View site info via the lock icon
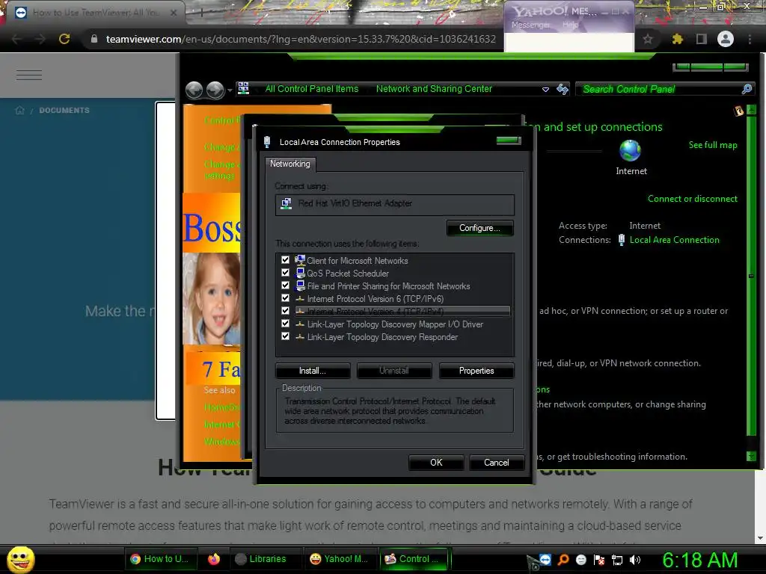766x574 pixels. 94,39
